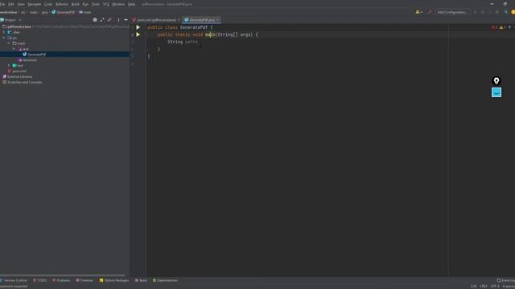Open TODO tool window

tap(39, 280)
